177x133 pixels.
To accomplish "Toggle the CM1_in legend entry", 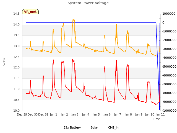I will click(x=111, y=127).
